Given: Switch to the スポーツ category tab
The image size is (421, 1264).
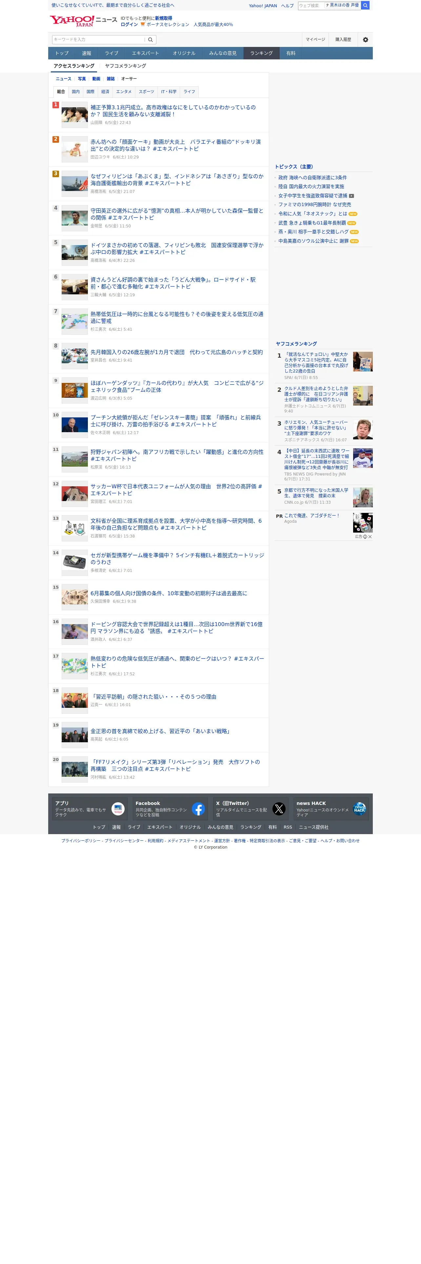Looking at the screenshot, I should coord(146,92).
